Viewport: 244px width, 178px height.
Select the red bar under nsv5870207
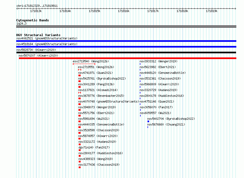tap(127, 58)
